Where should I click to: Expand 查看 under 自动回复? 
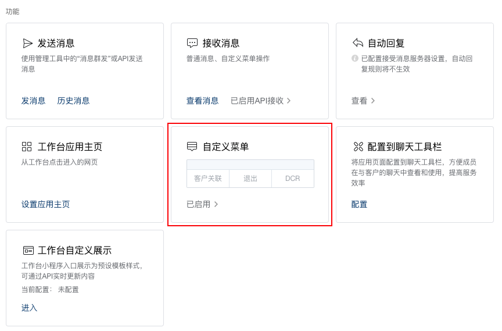click(363, 101)
